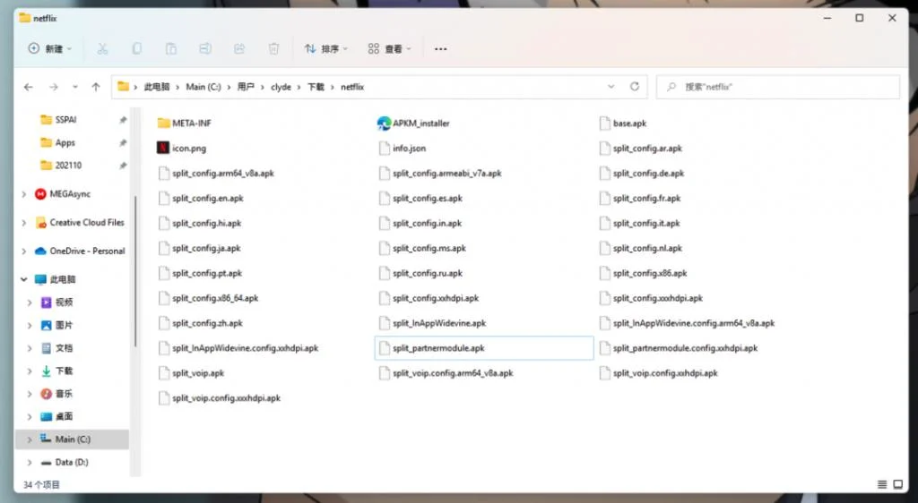Click the Share icon in toolbar
Viewport: 918px width, 503px height.
(239, 49)
